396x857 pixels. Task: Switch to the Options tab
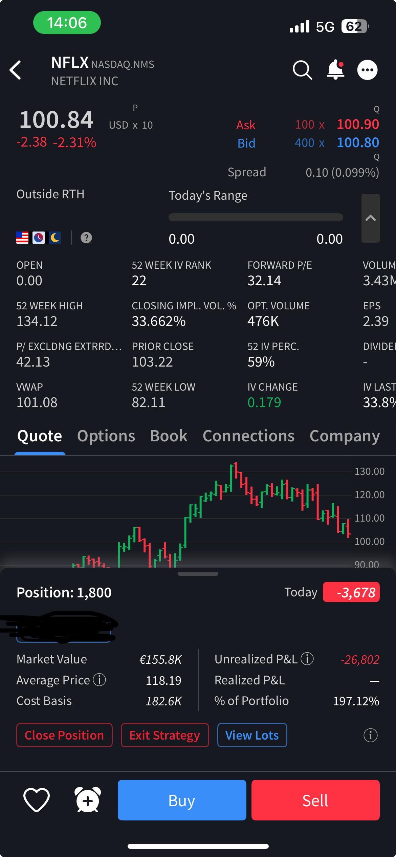pyautogui.click(x=106, y=436)
